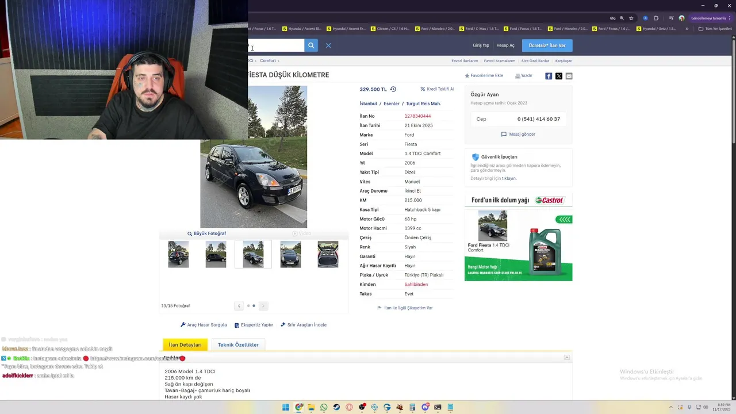Open Discord from the taskbar

(x=425, y=407)
